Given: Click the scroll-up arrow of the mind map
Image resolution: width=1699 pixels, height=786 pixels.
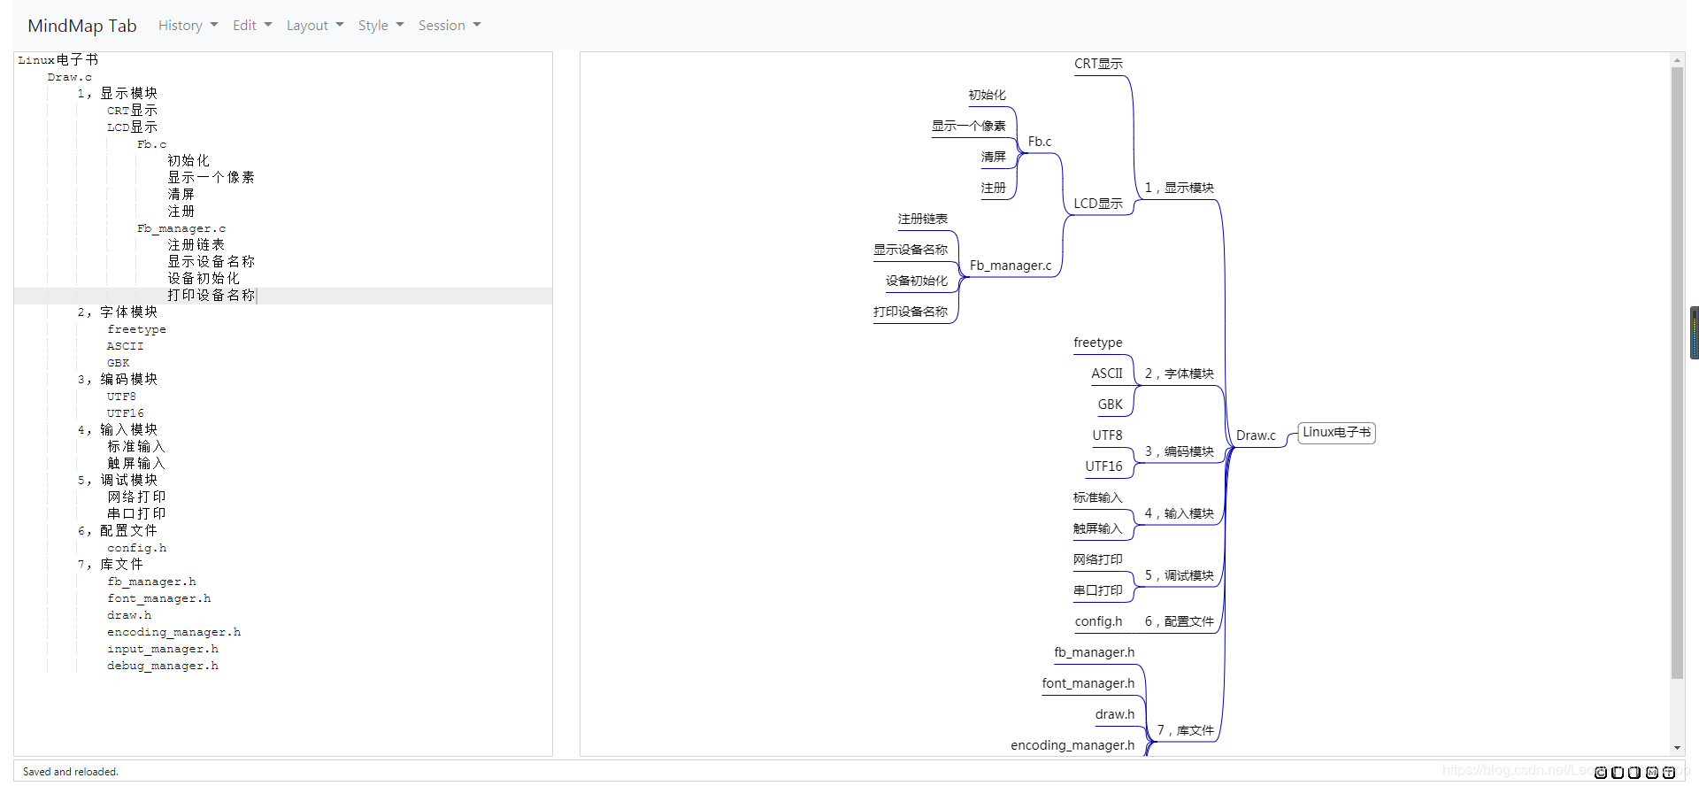Looking at the screenshot, I should (x=1677, y=60).
